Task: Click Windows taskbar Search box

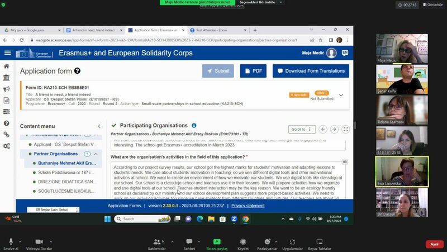Action: 142,219
